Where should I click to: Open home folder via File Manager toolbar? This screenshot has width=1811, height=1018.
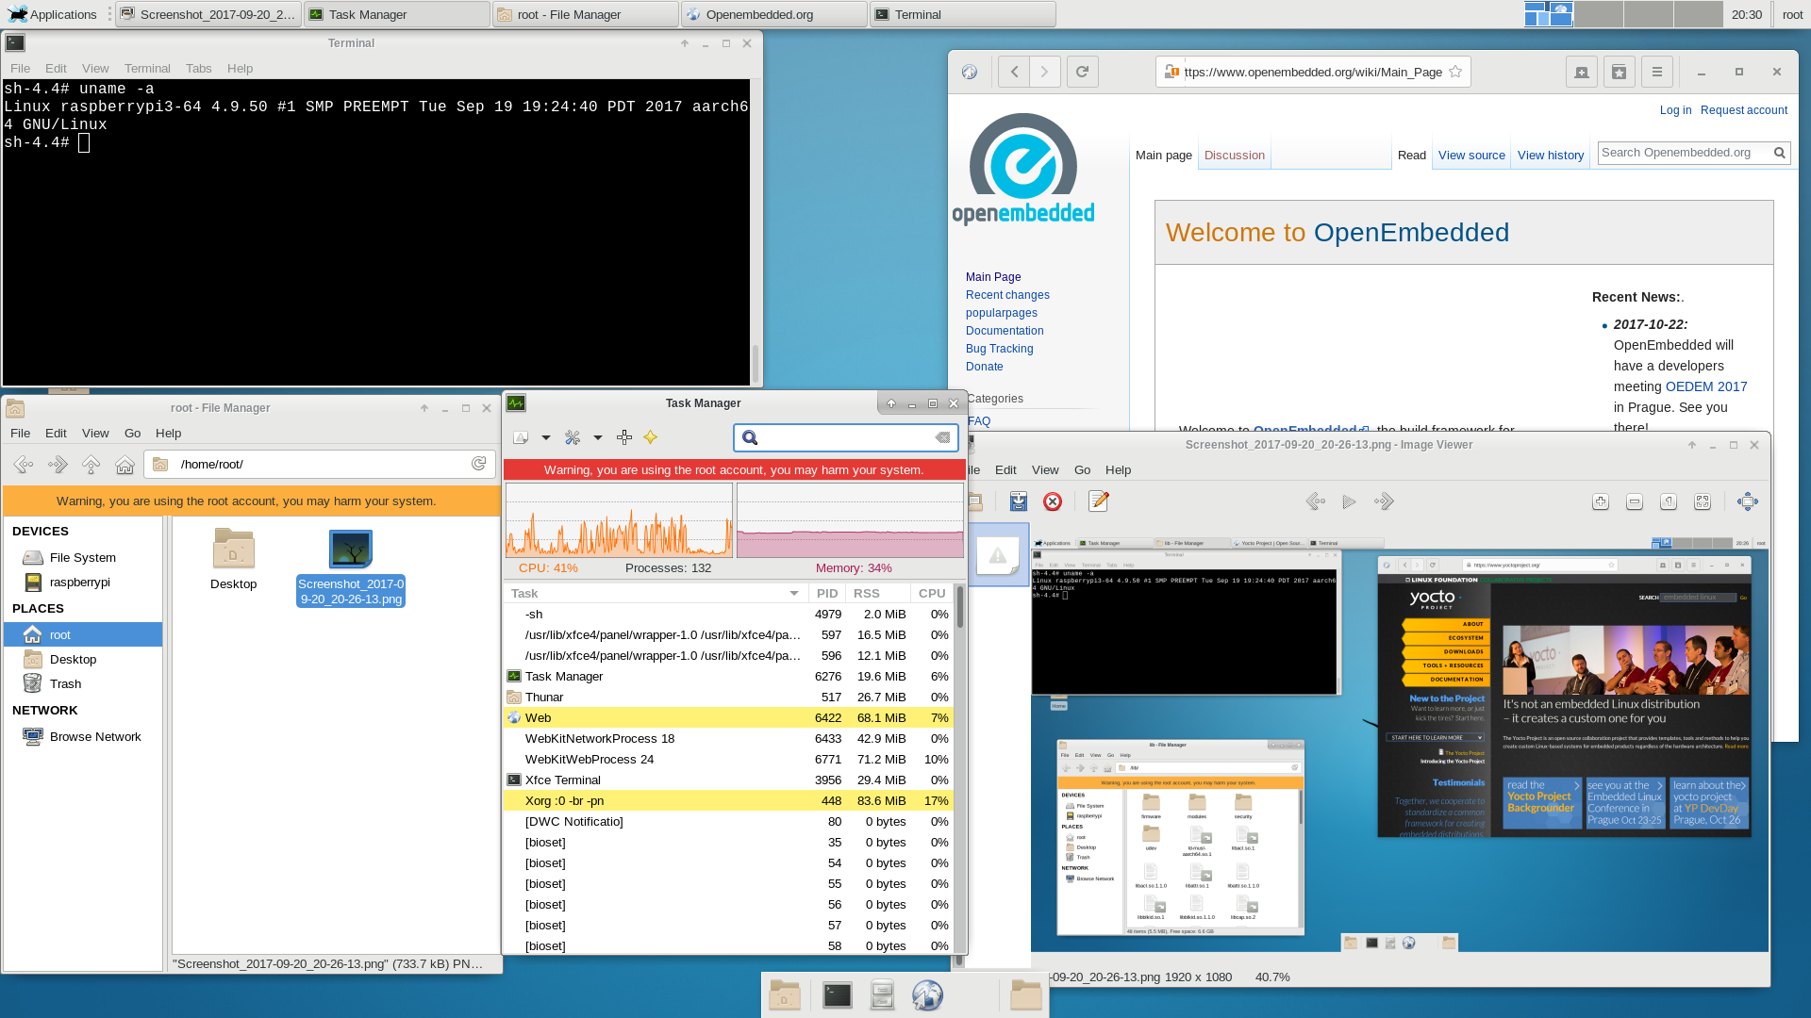pos(125,464)
